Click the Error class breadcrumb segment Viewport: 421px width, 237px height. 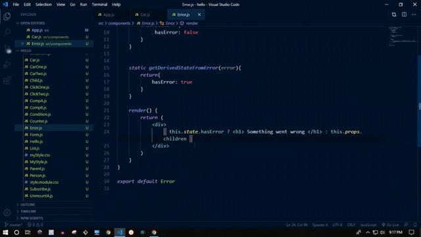tap(167, 24)
